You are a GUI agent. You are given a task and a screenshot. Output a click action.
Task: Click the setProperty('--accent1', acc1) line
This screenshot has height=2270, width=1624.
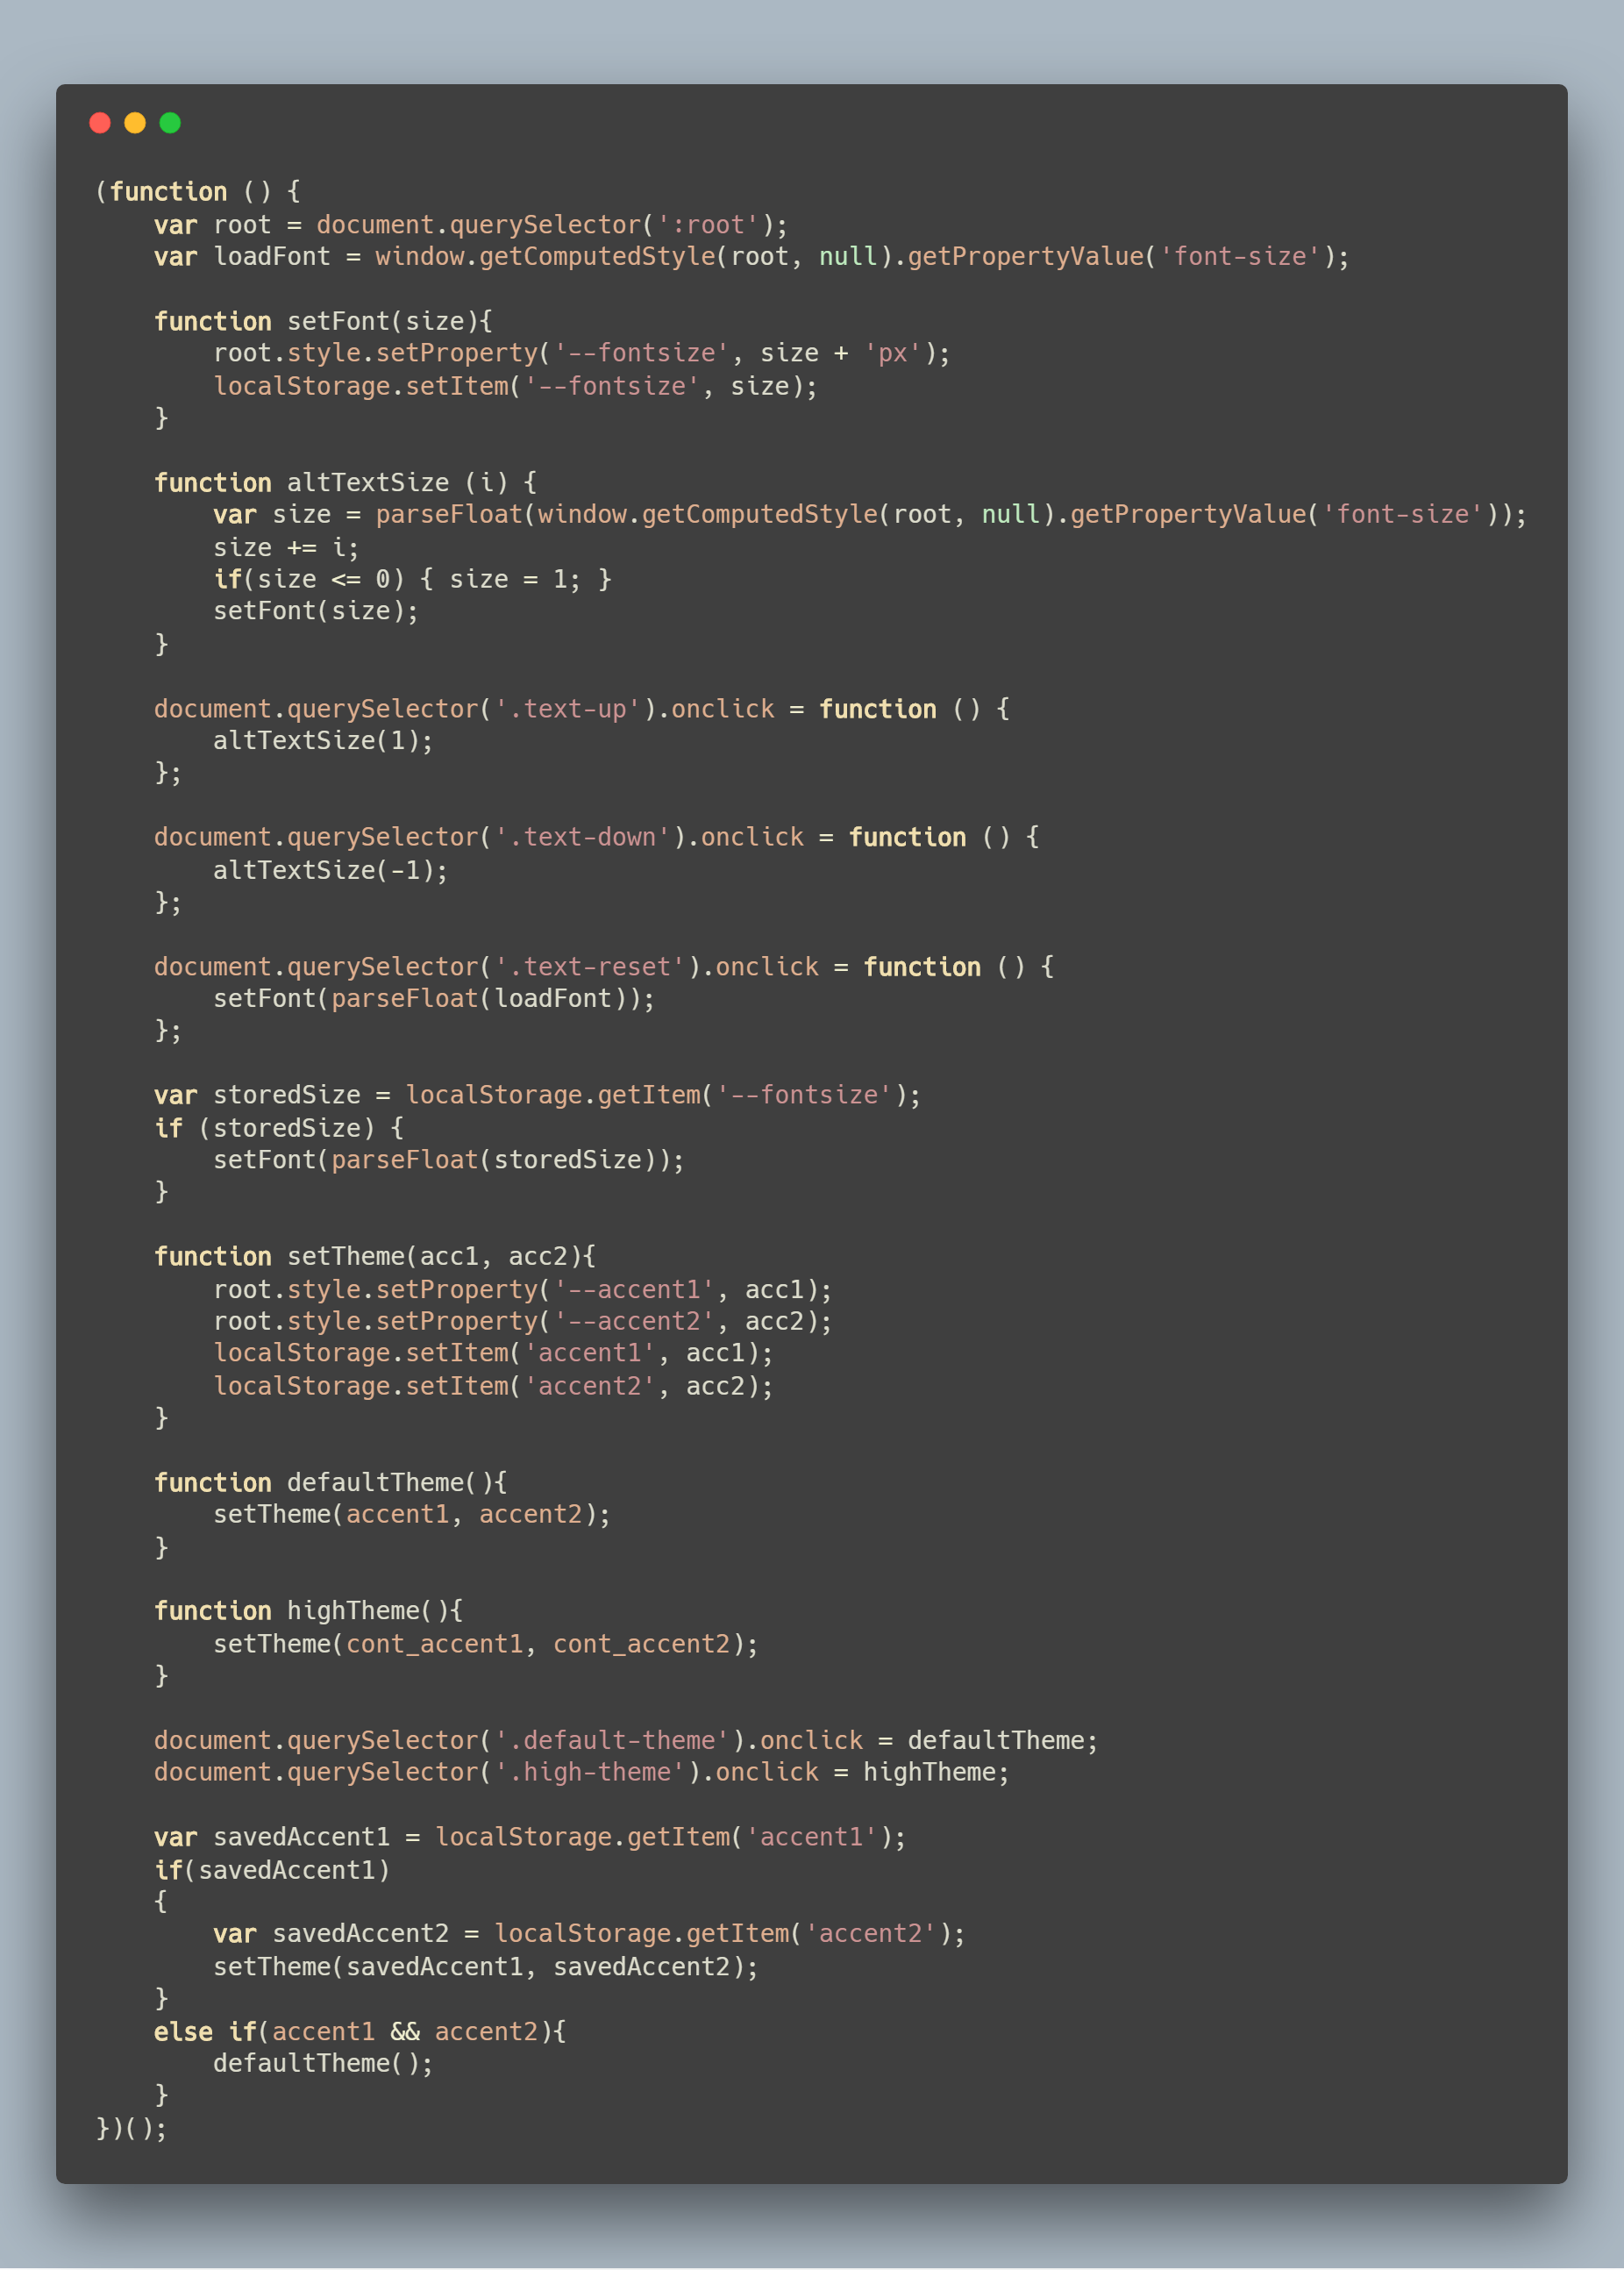523,1290
